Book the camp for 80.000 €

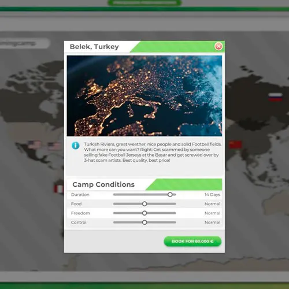point(192,241)
